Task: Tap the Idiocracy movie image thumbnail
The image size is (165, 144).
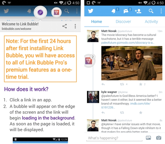Action: click(x=130, y=63)
